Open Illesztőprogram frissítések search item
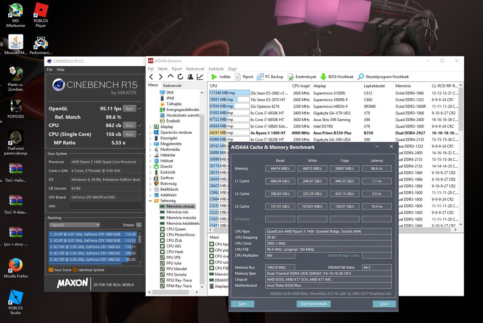Image resolution: width=483 pixels, height=323 pixels. click(x=383, y=77)
